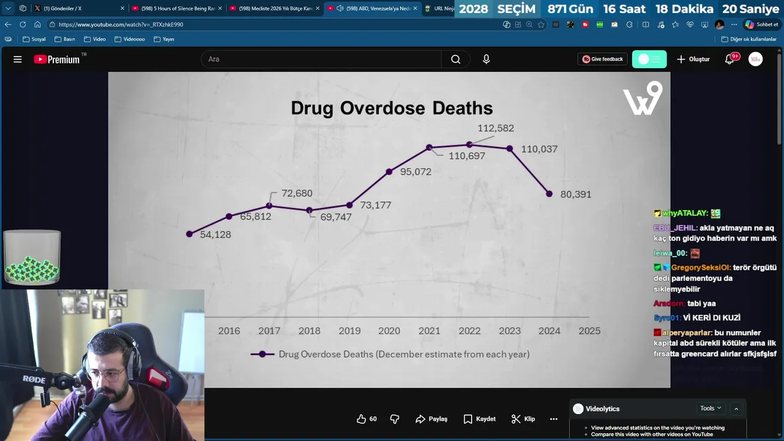Open the YouTube hamburger guide menu
Image resolution: width=784 pixels, height=441 pixels.
tap(17, 59)
